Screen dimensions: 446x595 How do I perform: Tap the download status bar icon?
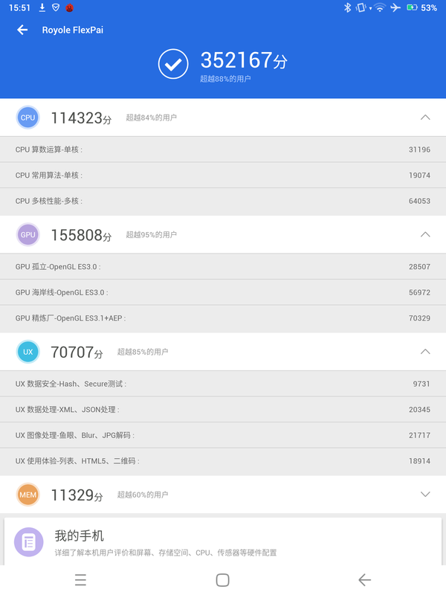tap(42, 7)
